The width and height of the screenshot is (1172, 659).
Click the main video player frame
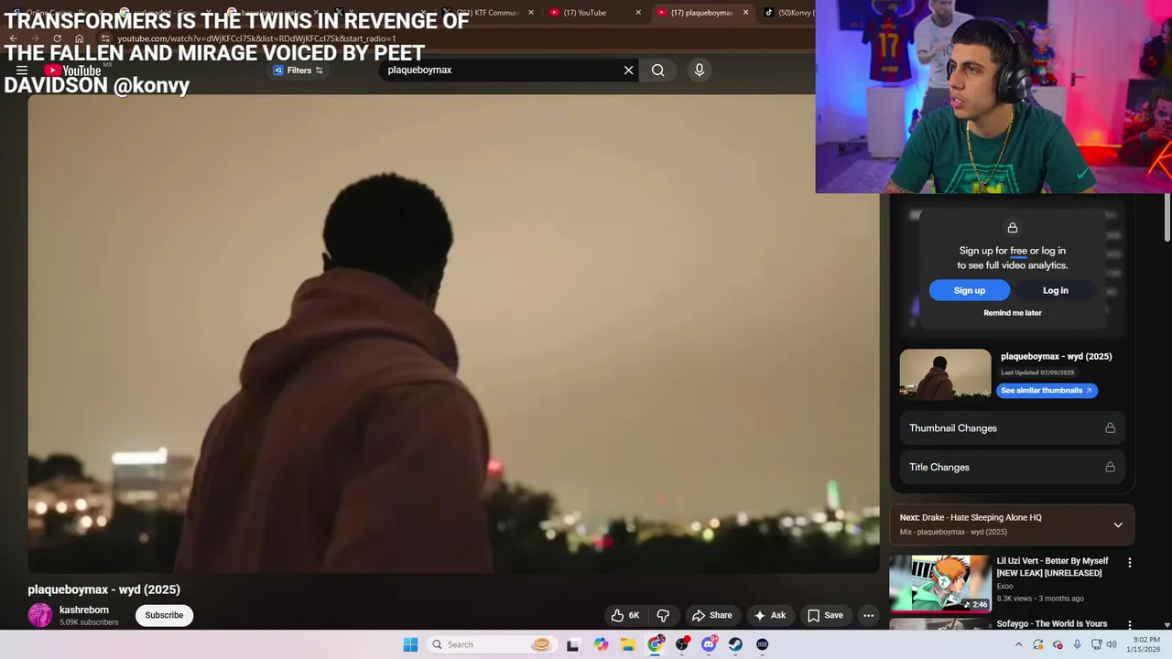453,334
